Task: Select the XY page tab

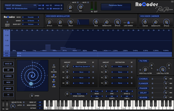Action: tap(8, 70)
